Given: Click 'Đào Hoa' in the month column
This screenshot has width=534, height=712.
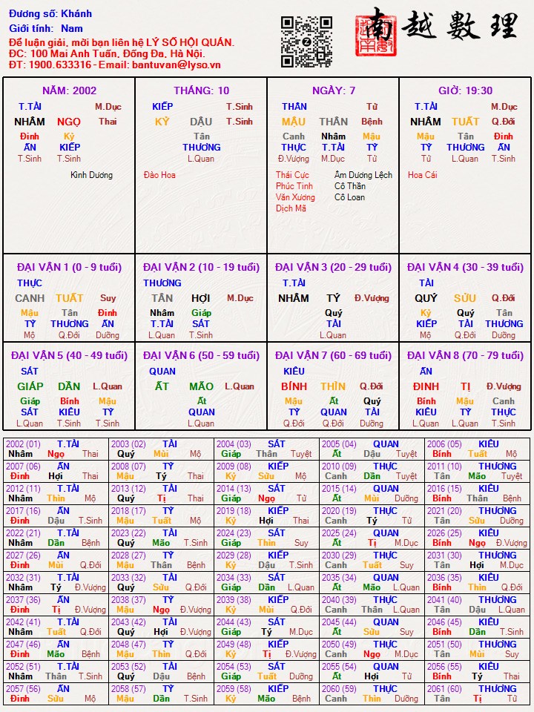Looking at the screenshot, I should point(159,175).
